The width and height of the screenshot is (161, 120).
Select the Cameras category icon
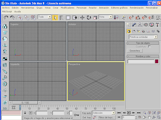coord(143,31)
